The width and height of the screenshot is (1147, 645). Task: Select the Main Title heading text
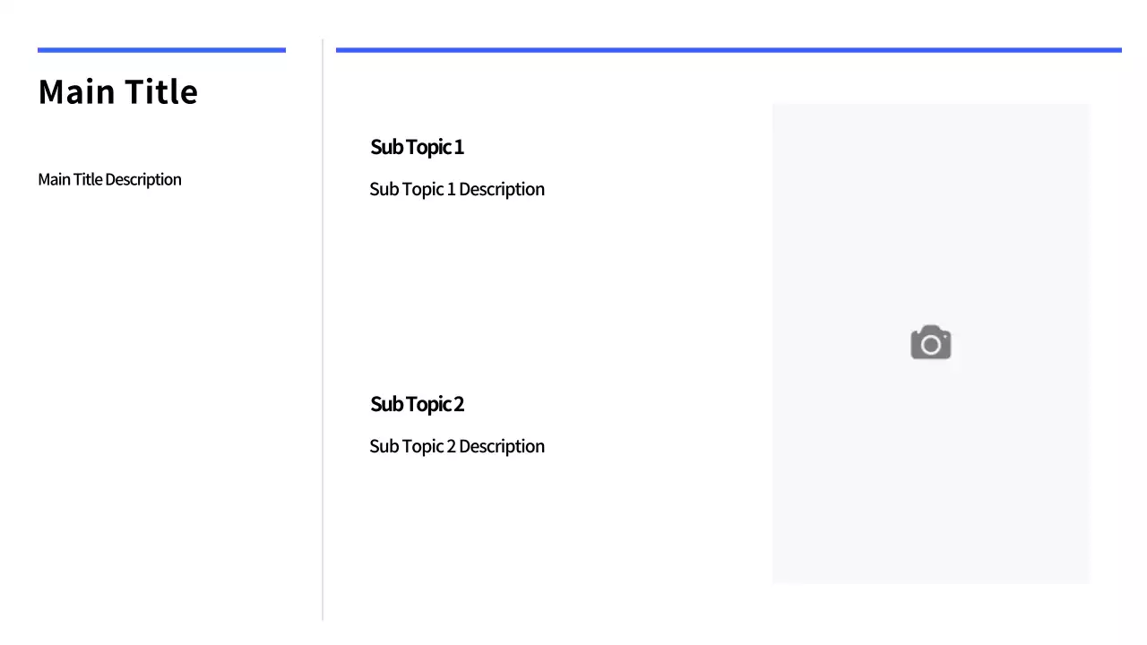tap(117, 92)
